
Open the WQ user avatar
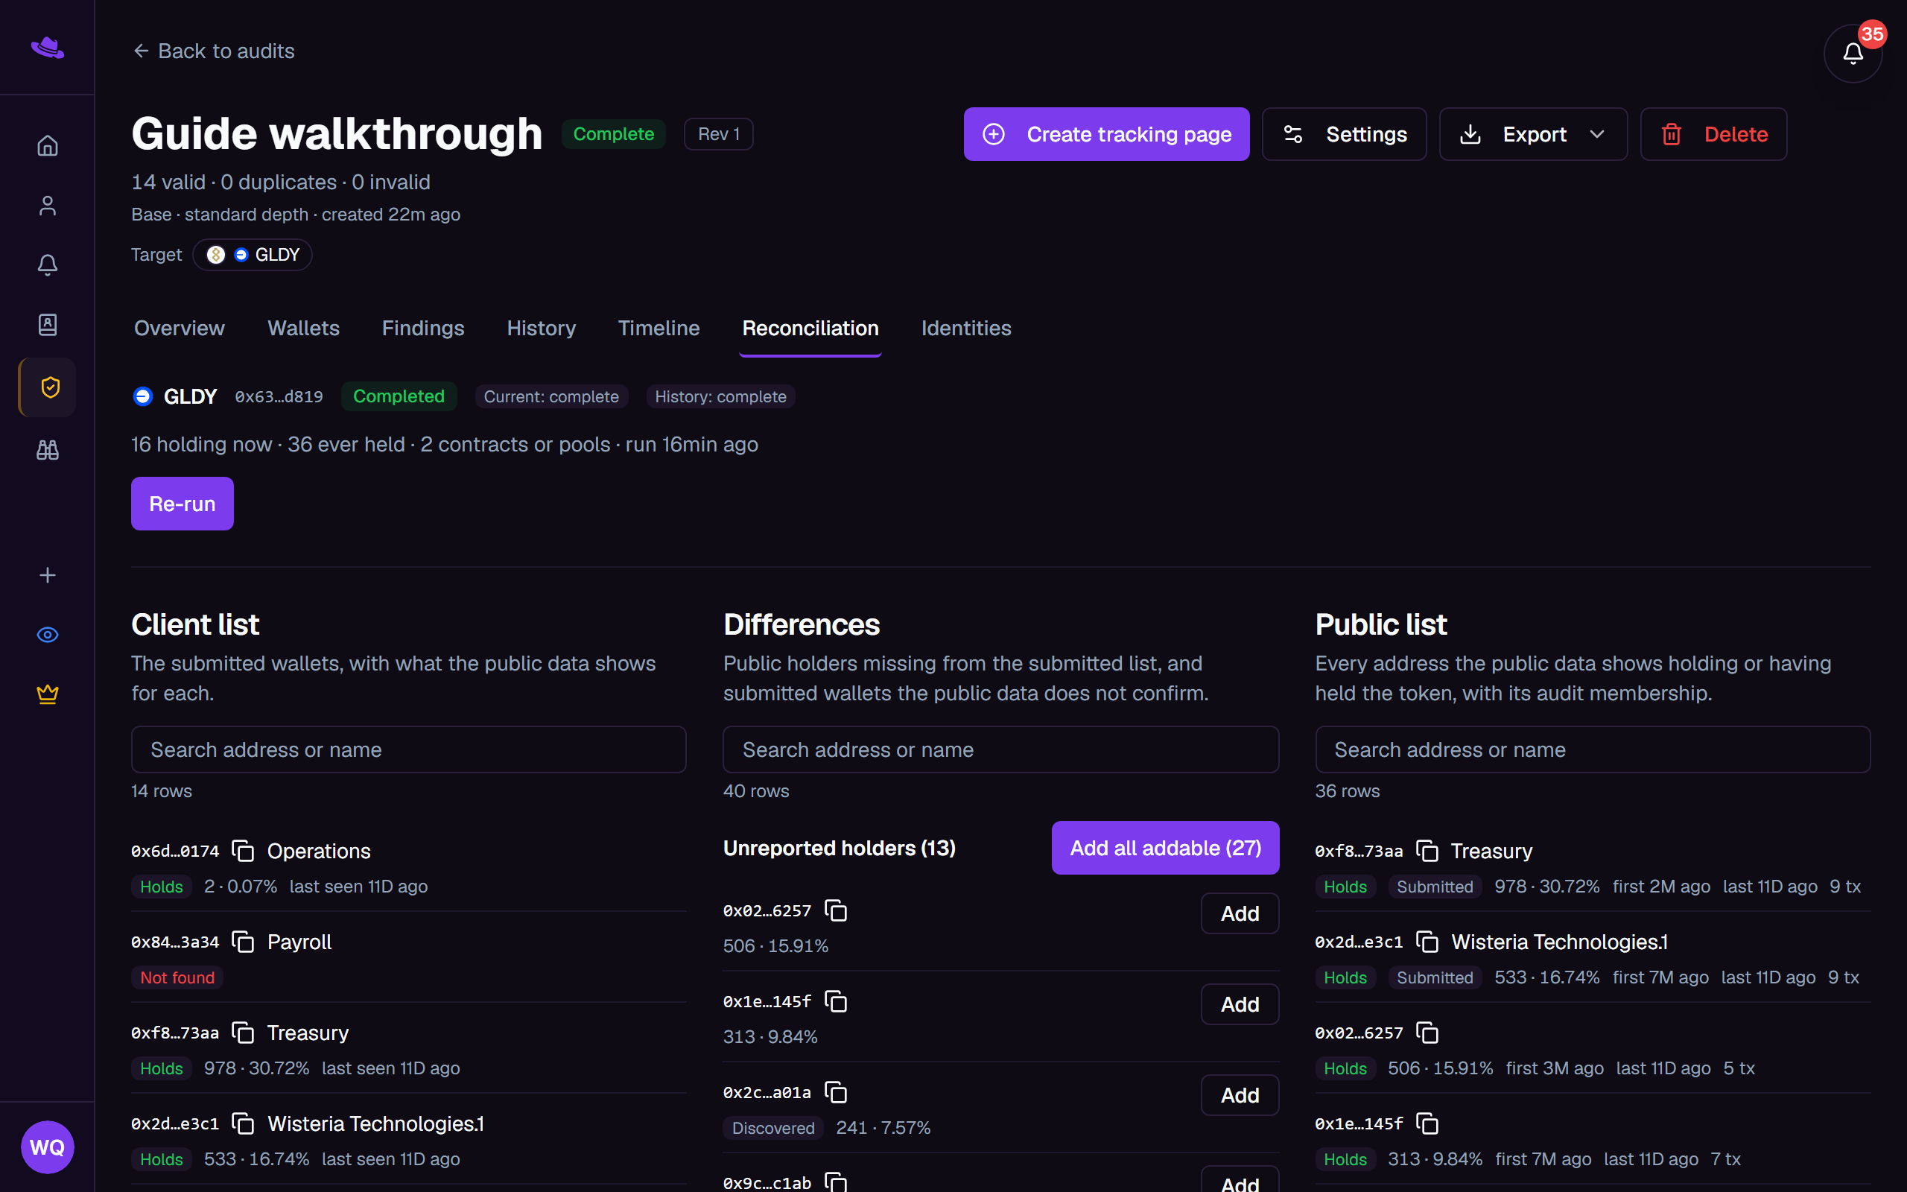[47, 1147]
